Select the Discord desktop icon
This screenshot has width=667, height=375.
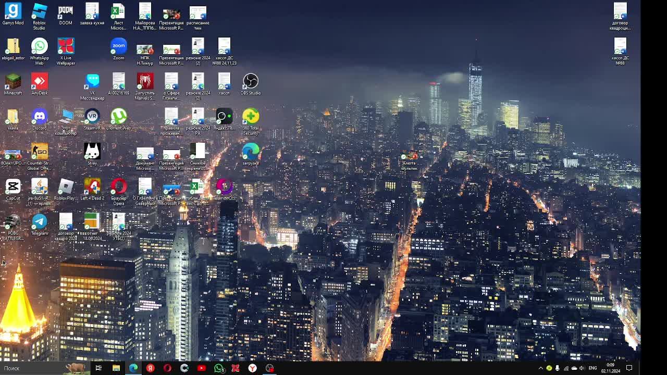click(39, 120)
